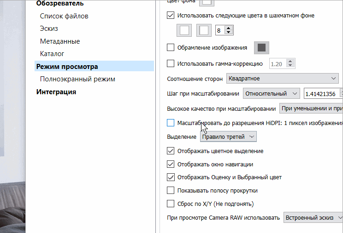Pick the first checkerboard color swatch
This screenshot has height=233, width=343.
(184, 31)
